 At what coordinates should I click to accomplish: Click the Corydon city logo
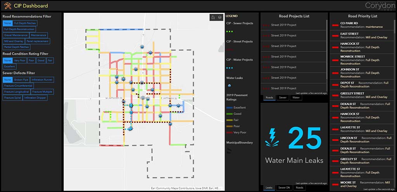(x=380, y=5)
